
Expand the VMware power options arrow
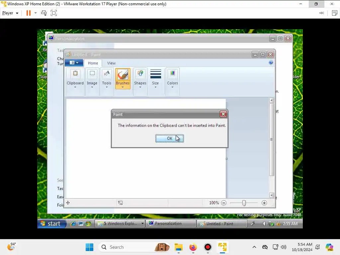click(x=36, y=13)
